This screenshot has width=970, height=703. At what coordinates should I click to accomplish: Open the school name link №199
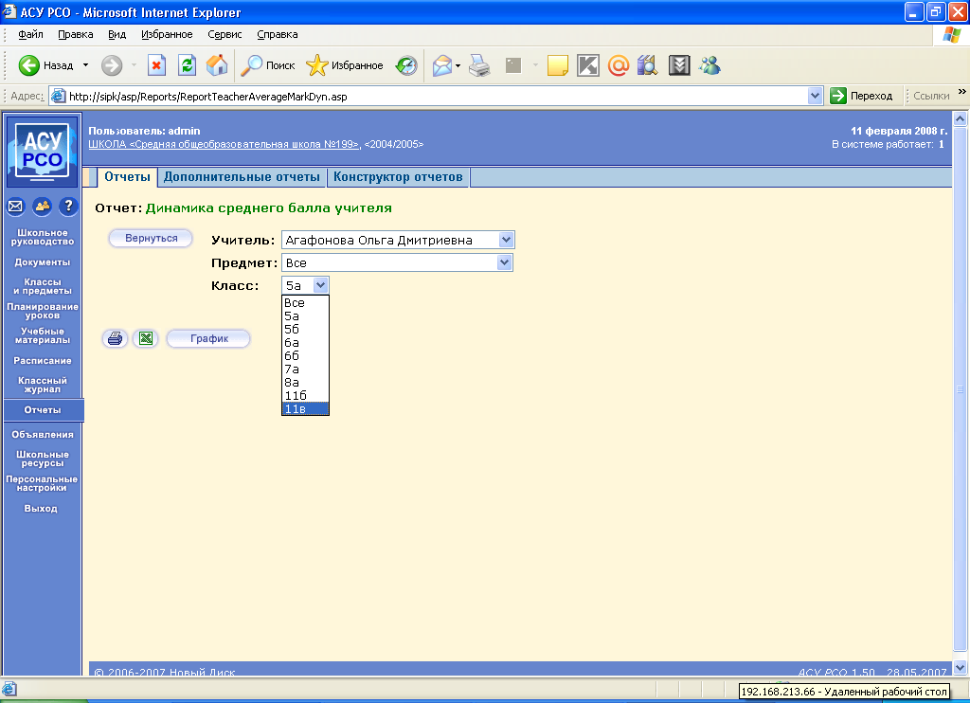[x=224, y=144]
